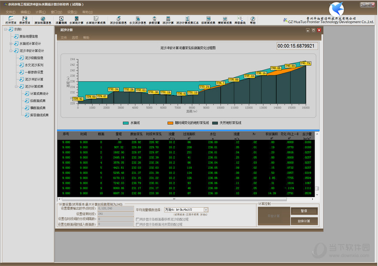Toggle 同步显示各断面悬移质泥沙级配过程 checkbox
Image resolution: width=378 pixels, height=266 pixels.
tap(138, 219)
